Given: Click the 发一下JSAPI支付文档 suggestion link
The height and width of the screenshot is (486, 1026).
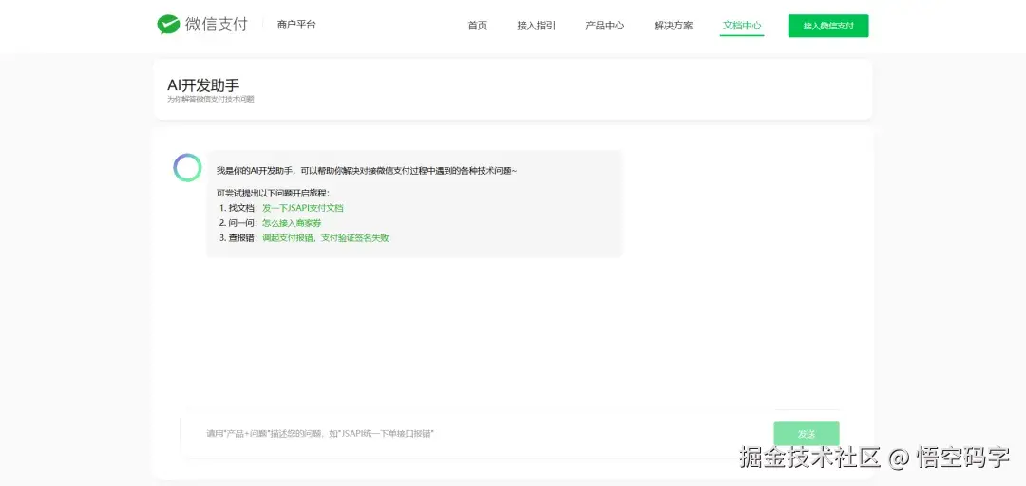Looking at the screenshot, I should pos(303,208).
